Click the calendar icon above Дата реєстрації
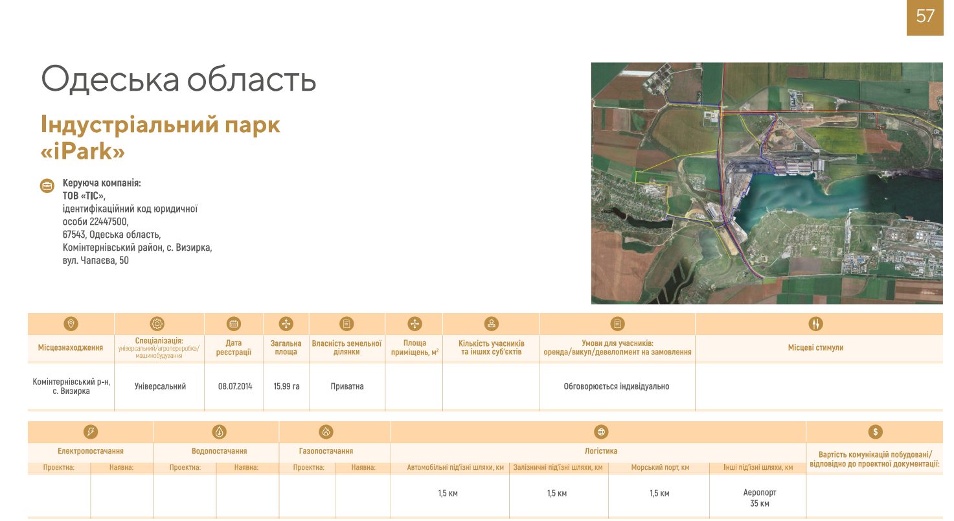This screenshot has height=521, width=954. click(x=234, y=323)
